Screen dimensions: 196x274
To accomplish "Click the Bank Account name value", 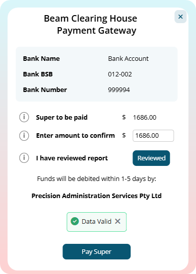I will click(128, 58).
